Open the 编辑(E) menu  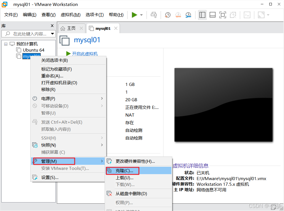pyautogui.click(x=29, y=15)
